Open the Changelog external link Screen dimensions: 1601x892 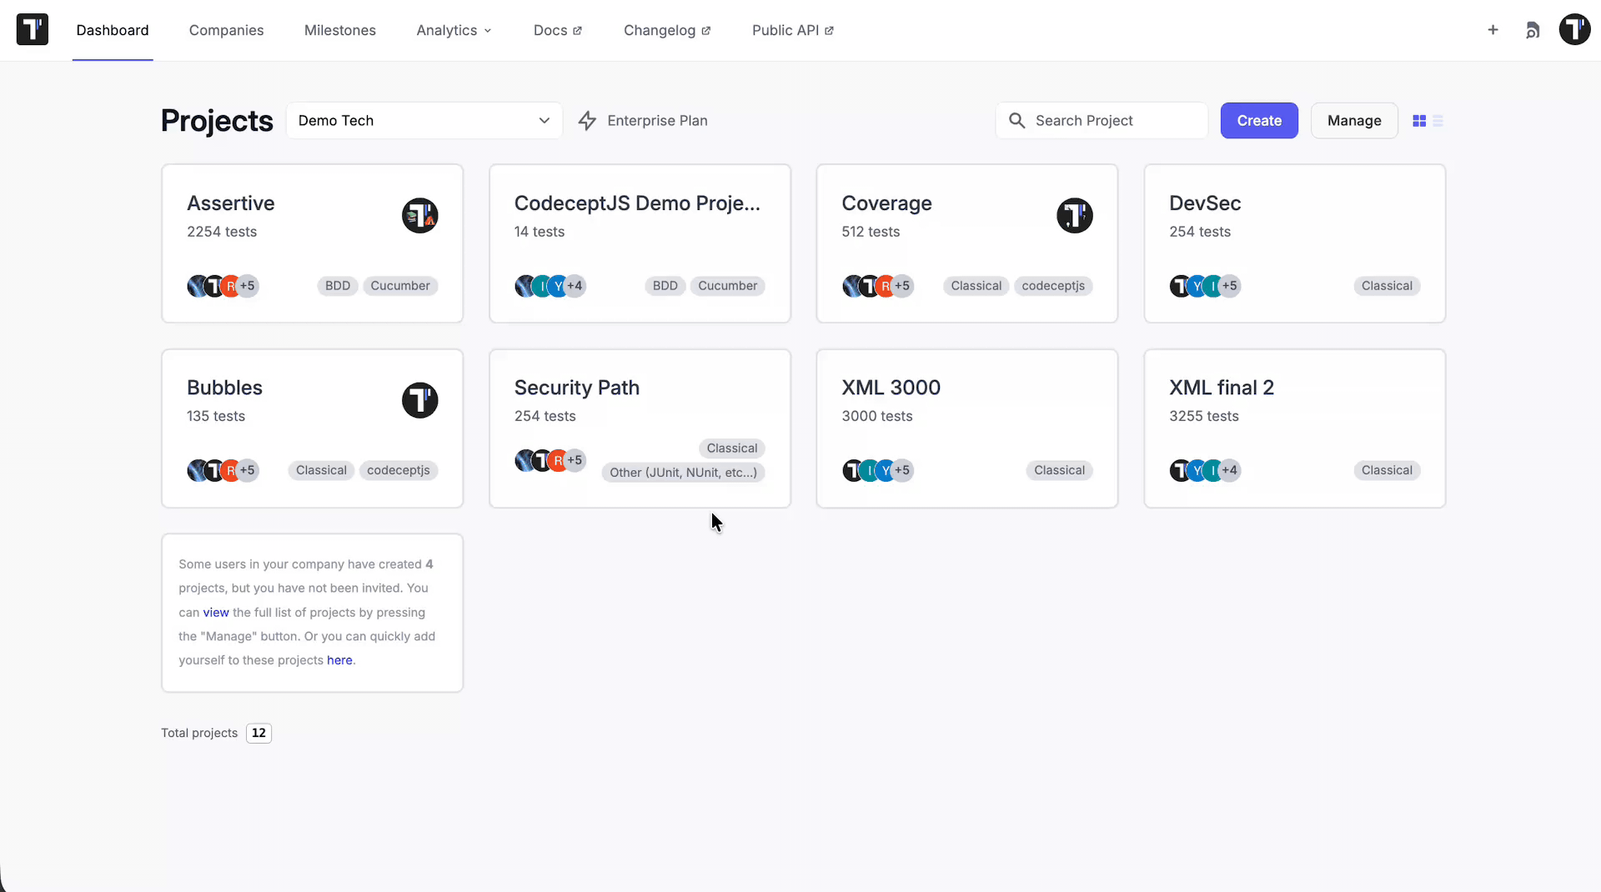point(667,30)
